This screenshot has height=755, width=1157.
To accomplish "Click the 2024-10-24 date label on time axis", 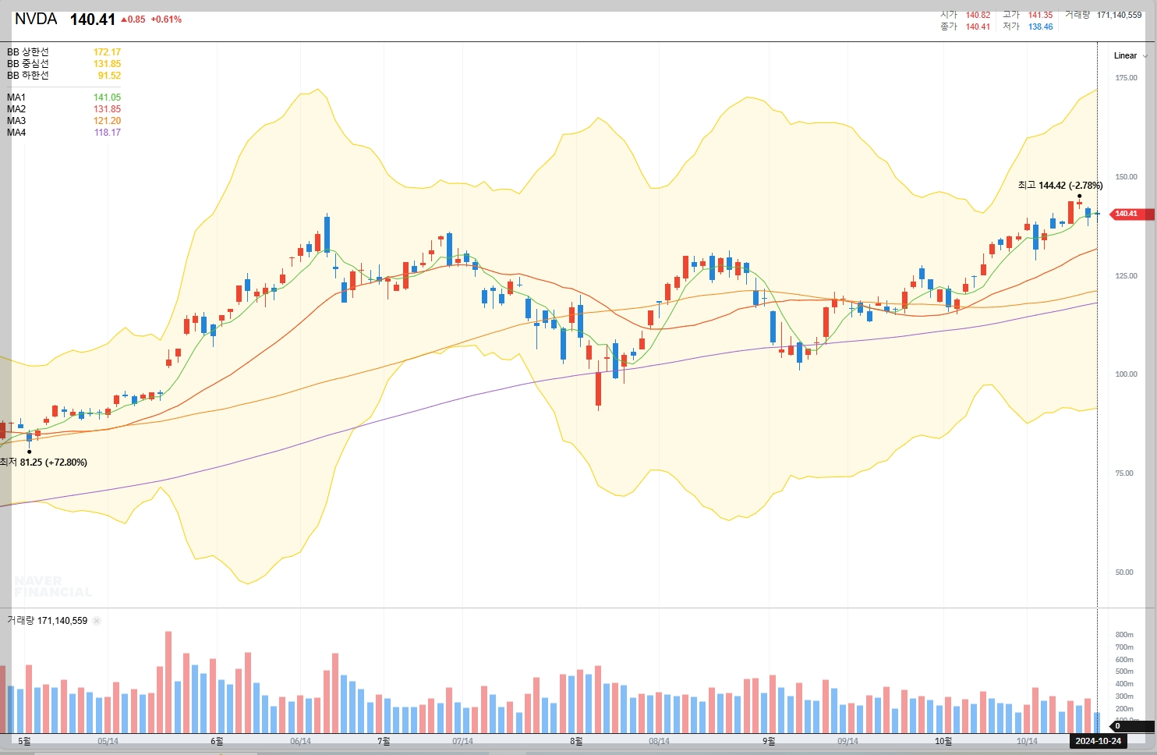I will tap(1098, 741).
